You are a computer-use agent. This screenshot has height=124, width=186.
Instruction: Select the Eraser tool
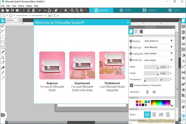click(3, 68)
